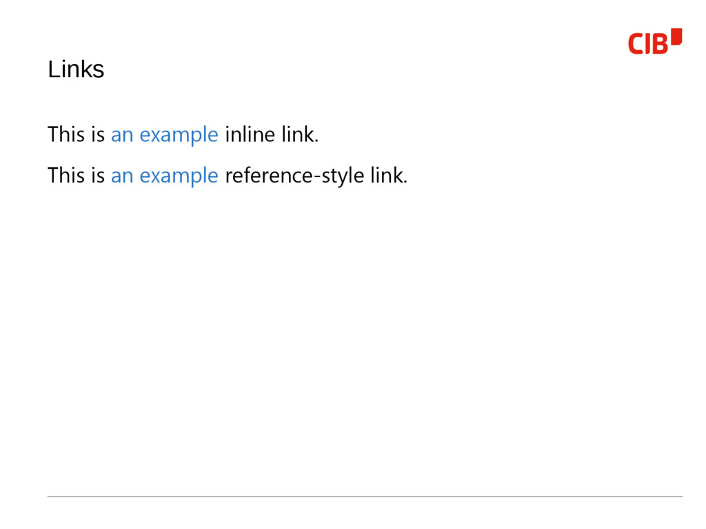Screen dimensions: 706x529
Task: Click the red square emblem beside CIB
Action: click(676, 37)
